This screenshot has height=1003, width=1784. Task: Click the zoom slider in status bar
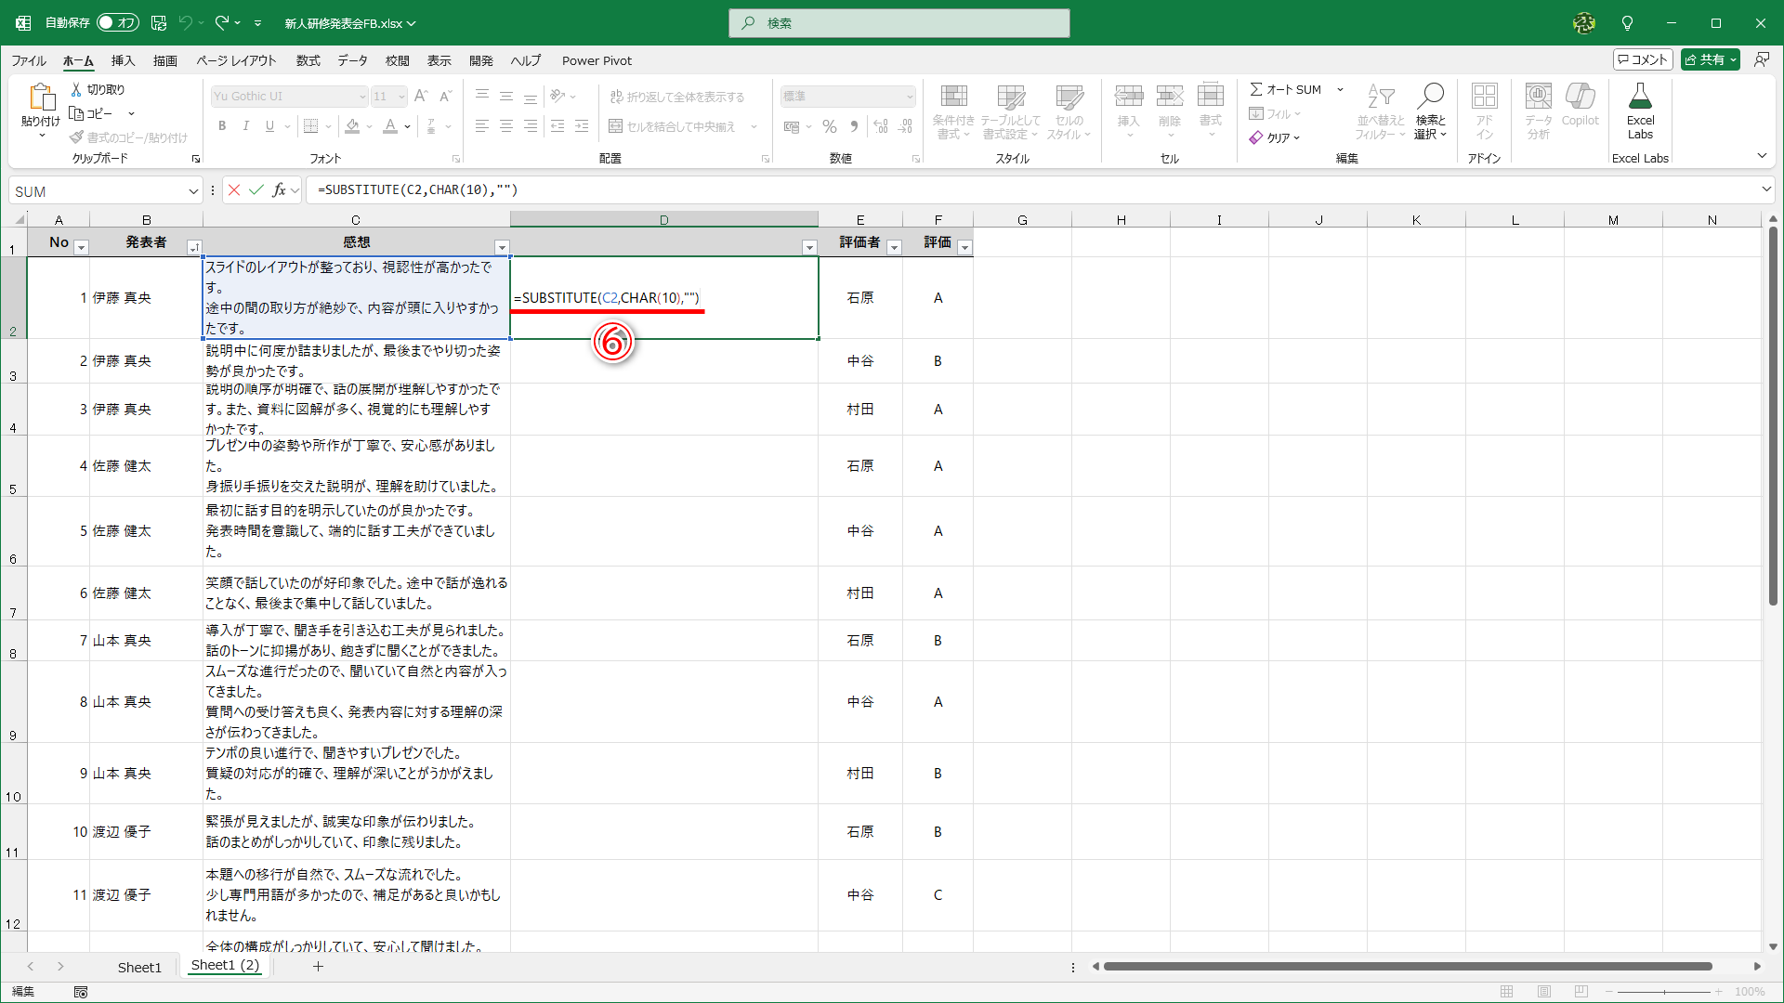click(x=1665, y=992)
